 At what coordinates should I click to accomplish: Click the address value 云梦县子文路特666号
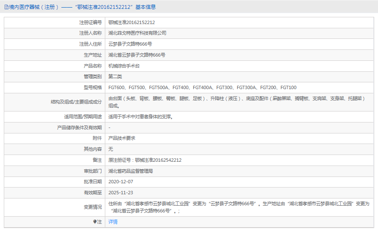coord(130,44)
